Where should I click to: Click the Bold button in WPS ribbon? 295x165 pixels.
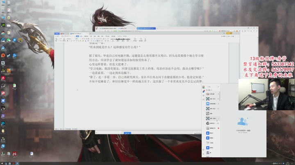tap(68, 41)
